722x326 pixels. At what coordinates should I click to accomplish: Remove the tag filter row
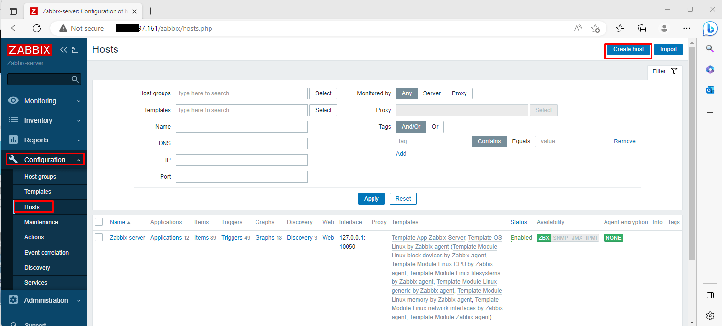(x=625, y=141)
